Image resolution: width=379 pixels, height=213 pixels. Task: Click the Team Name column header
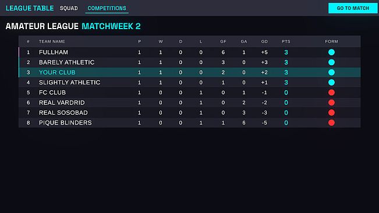click(x=52, y=41)
